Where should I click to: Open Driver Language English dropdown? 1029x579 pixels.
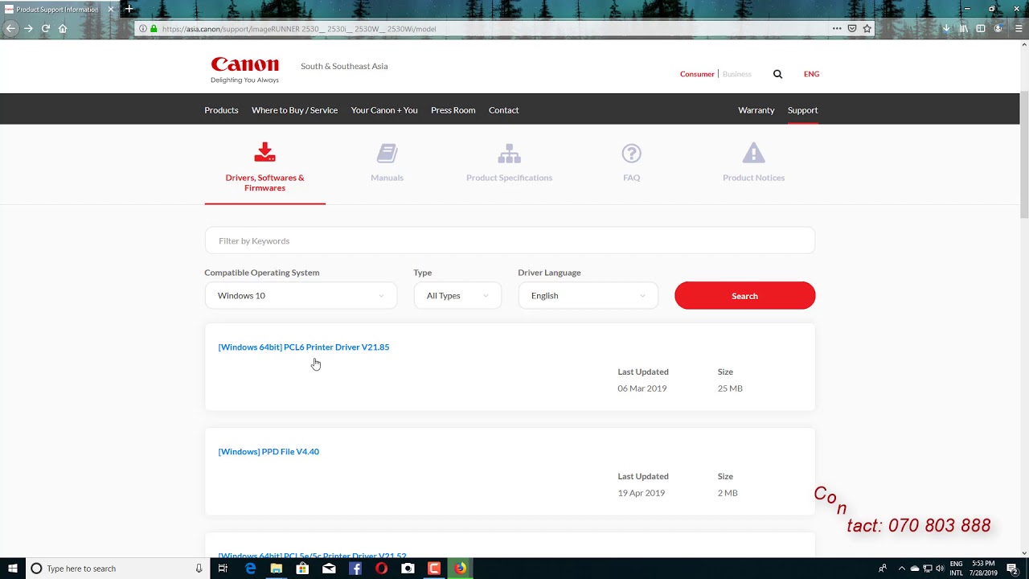588,296
